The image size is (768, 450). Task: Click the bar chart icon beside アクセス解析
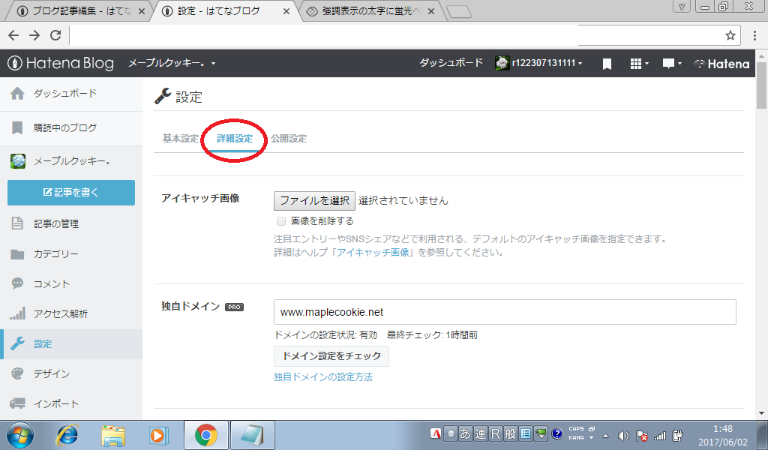pos(17,313)
